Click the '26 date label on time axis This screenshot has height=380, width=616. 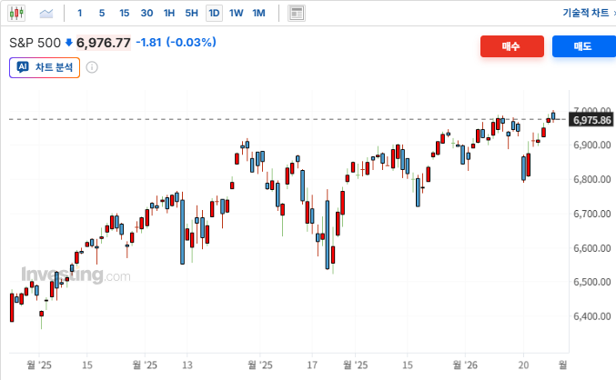coord(465,365)
